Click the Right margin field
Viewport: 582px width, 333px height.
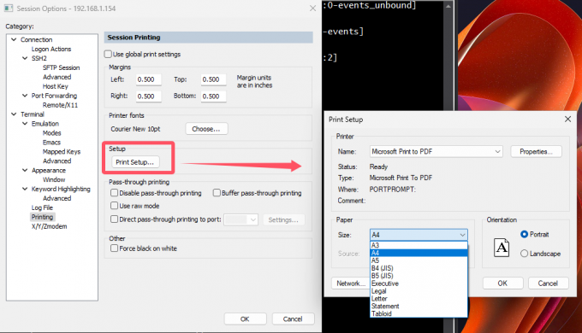pyautogui.click(x=148, y=96)
